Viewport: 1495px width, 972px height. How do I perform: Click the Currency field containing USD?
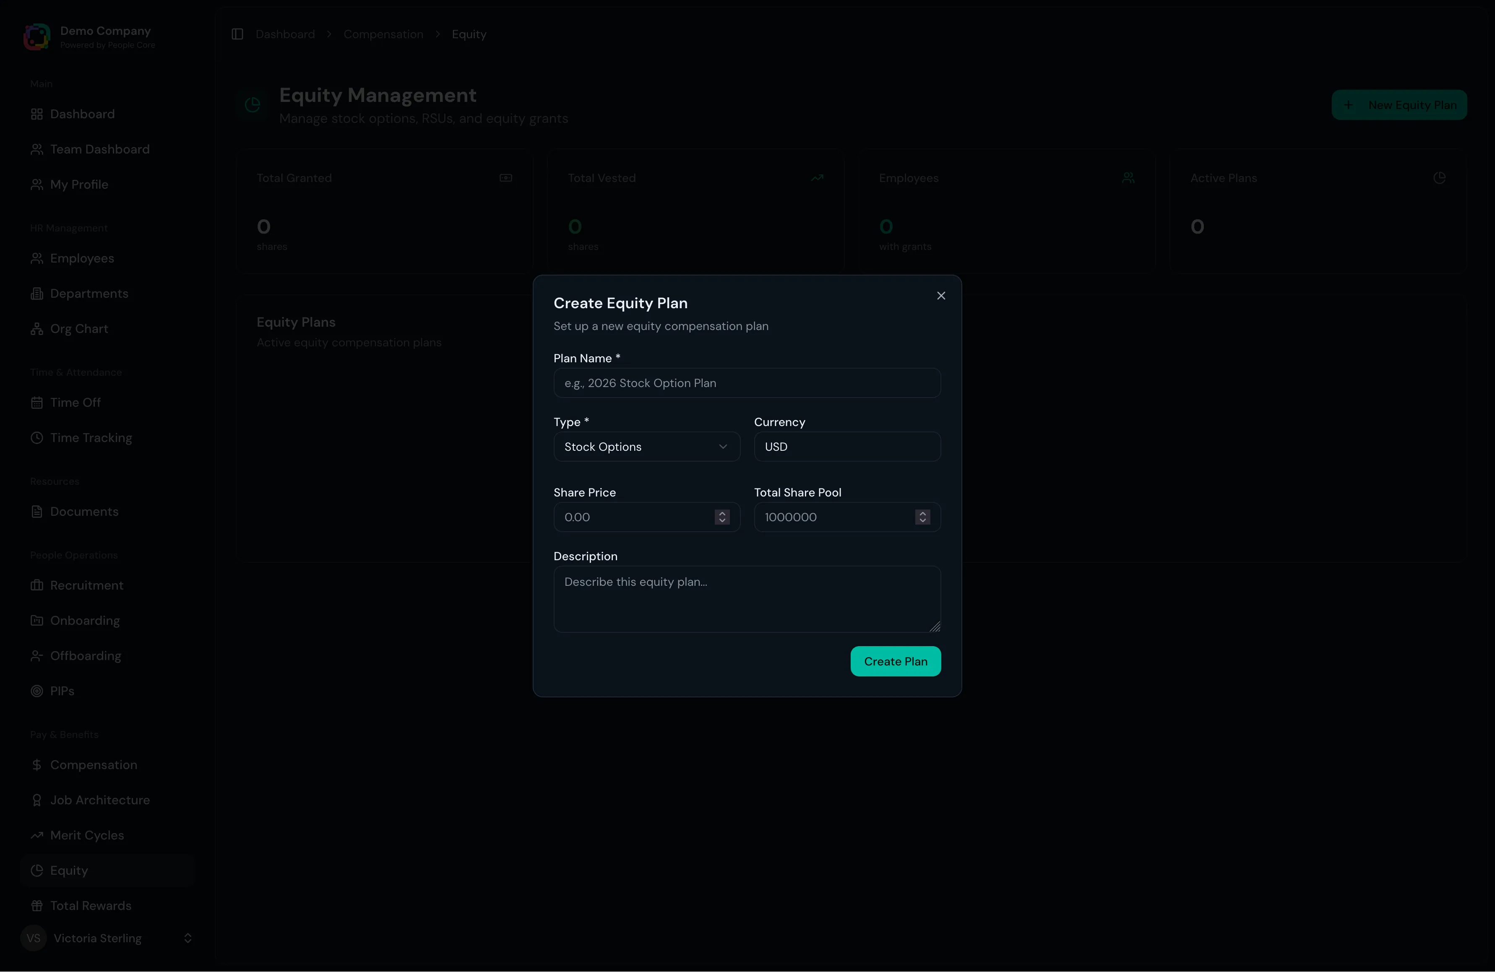pos(847,447)
